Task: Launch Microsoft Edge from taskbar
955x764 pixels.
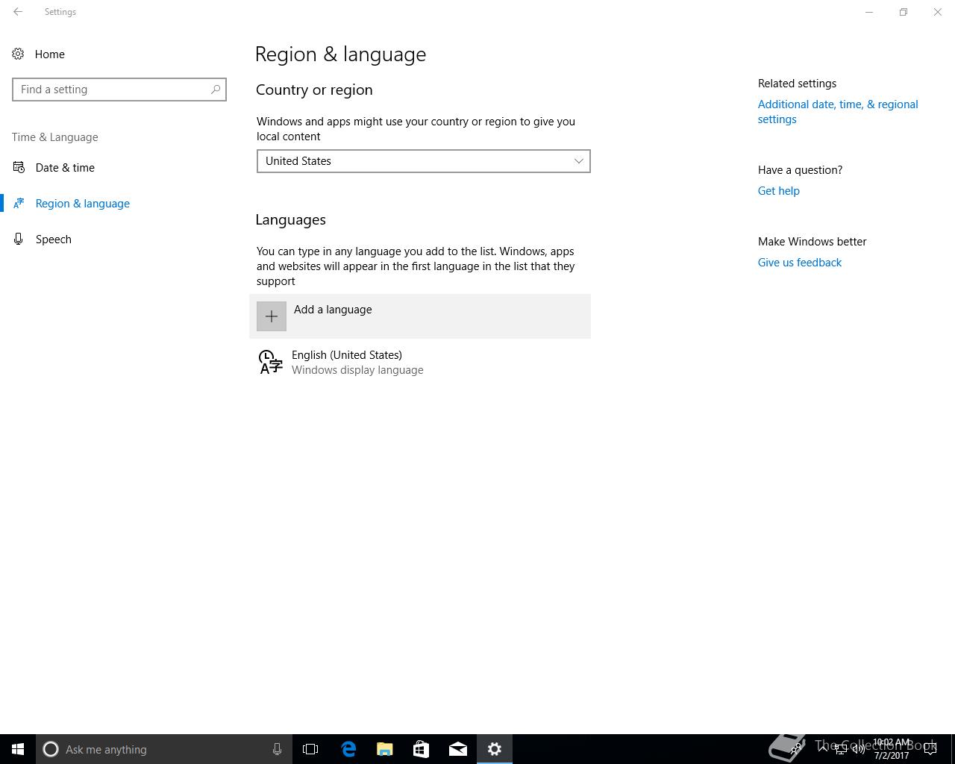Action: click(x=348, y=749)
